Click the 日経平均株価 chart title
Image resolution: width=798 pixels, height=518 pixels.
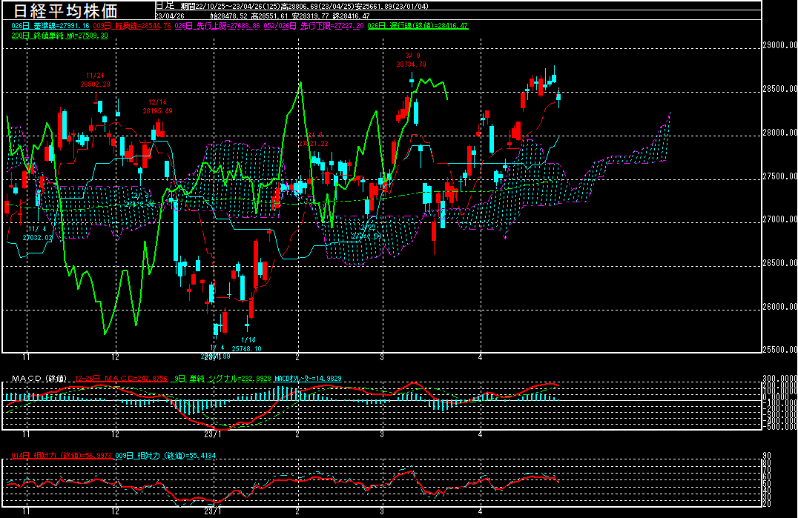pos(65,10)
